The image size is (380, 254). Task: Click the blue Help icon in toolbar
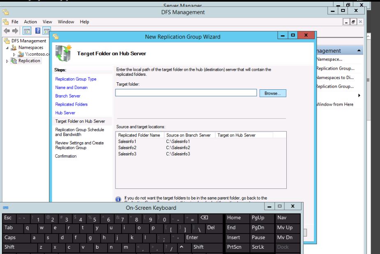[37, 31]
